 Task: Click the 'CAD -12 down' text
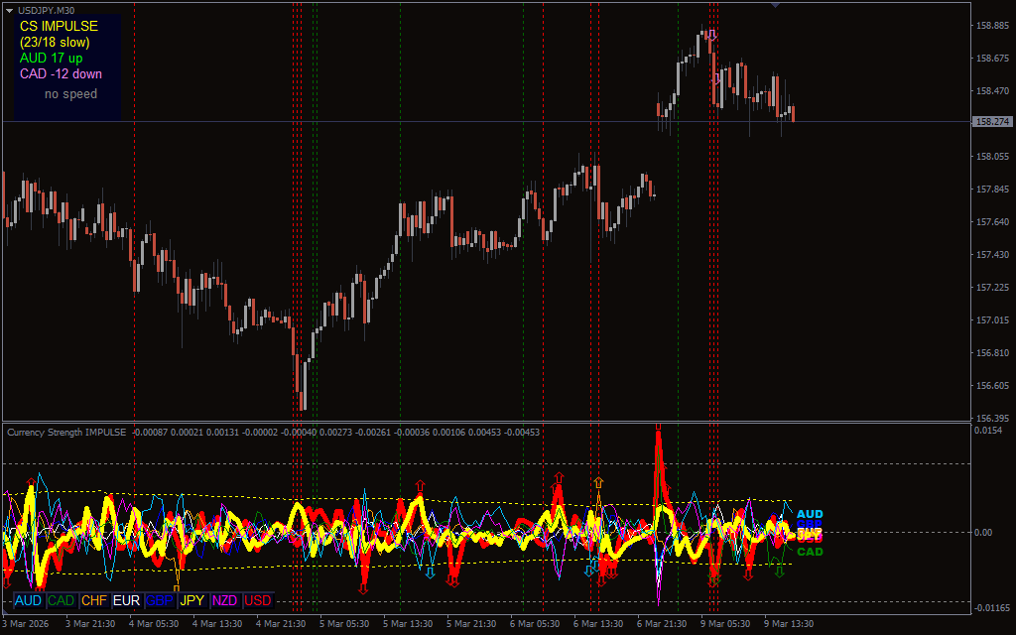point(61,73)
